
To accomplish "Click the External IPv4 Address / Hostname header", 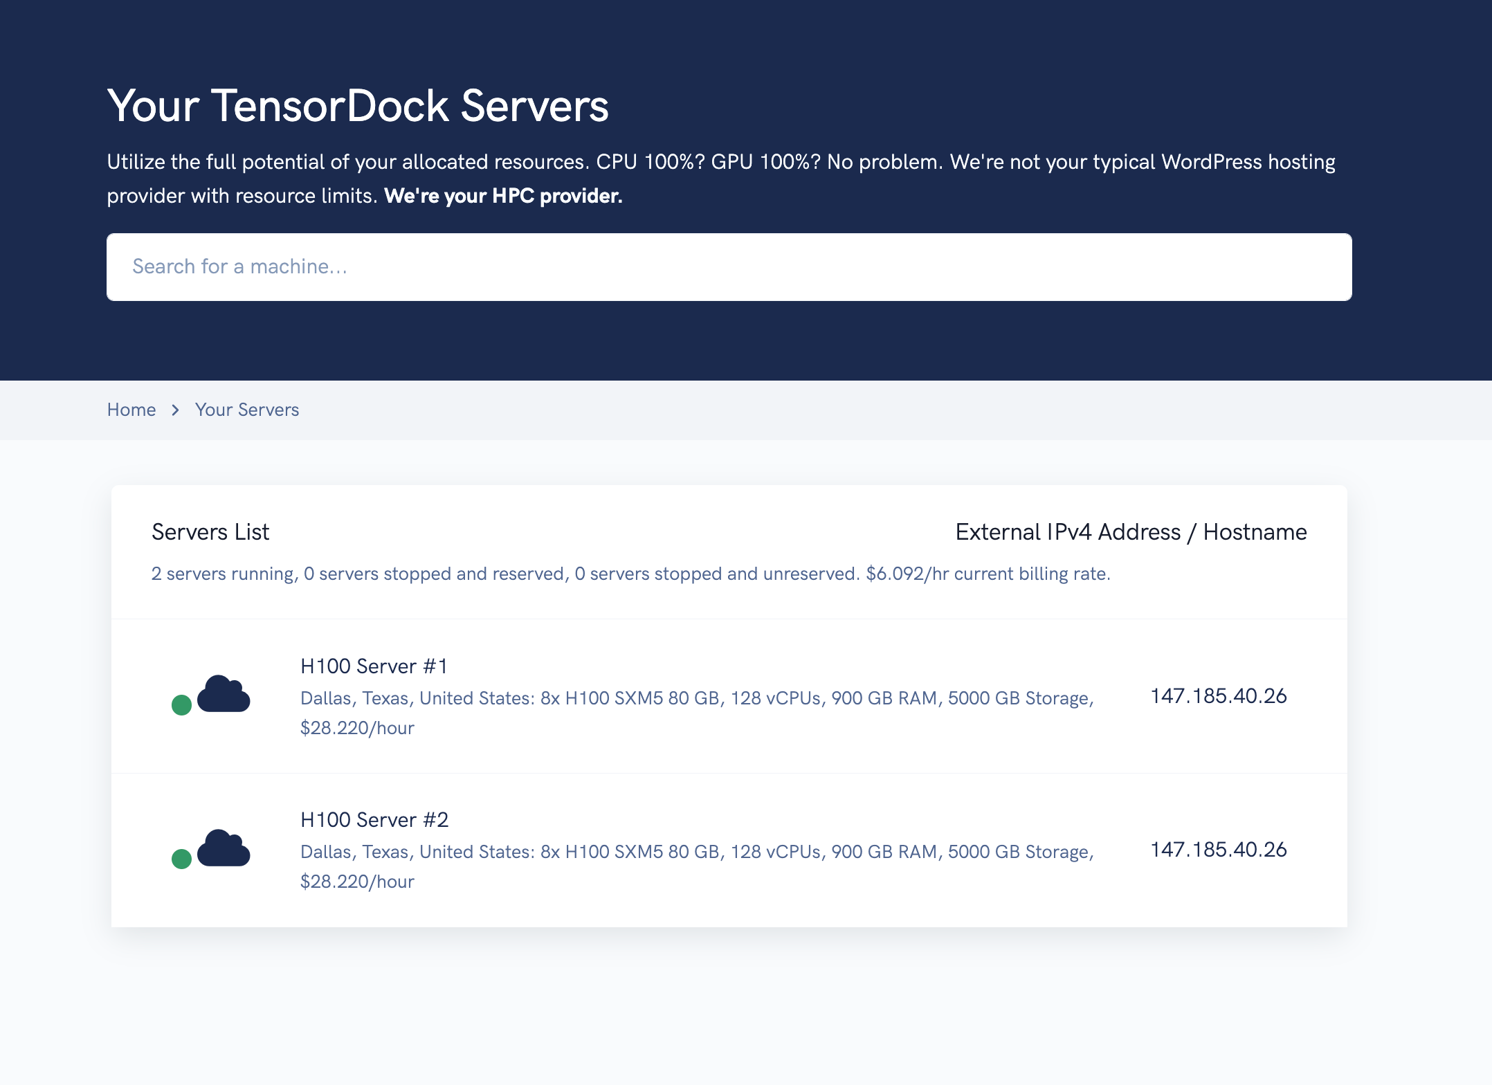I will [1131, 531].
